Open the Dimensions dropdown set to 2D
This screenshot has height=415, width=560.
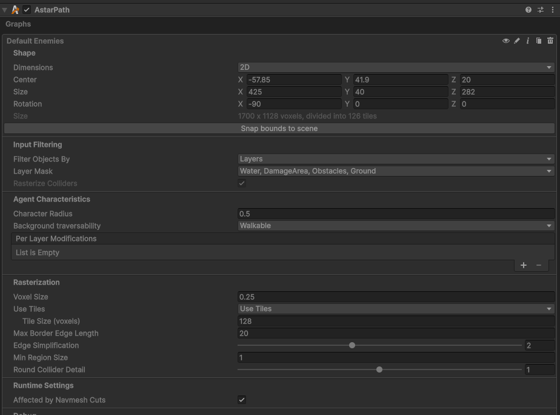(x=396, y=67)
